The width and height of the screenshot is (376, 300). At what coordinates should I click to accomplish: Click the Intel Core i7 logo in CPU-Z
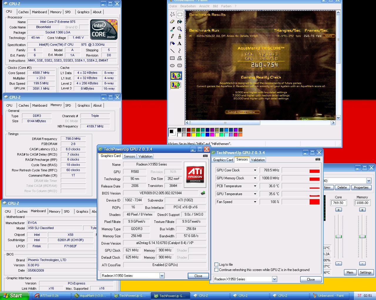tap(104, 30)
